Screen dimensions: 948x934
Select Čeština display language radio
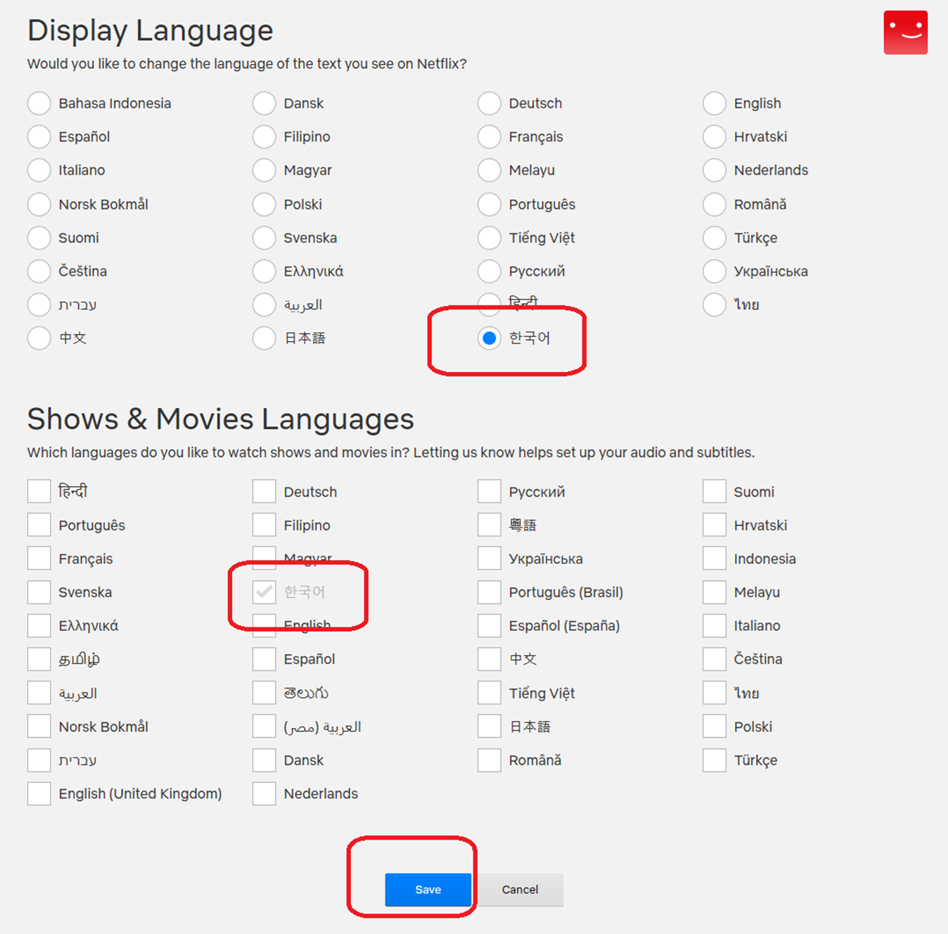(x=39, y=271)
